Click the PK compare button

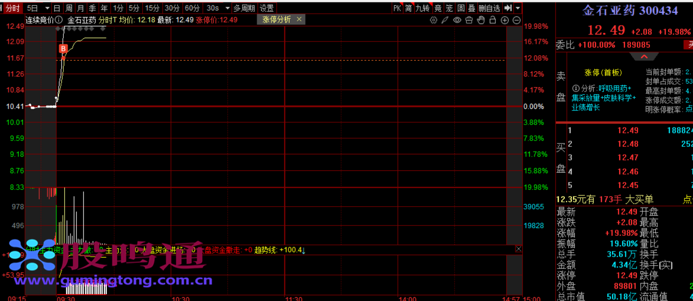tap(397, 8)
